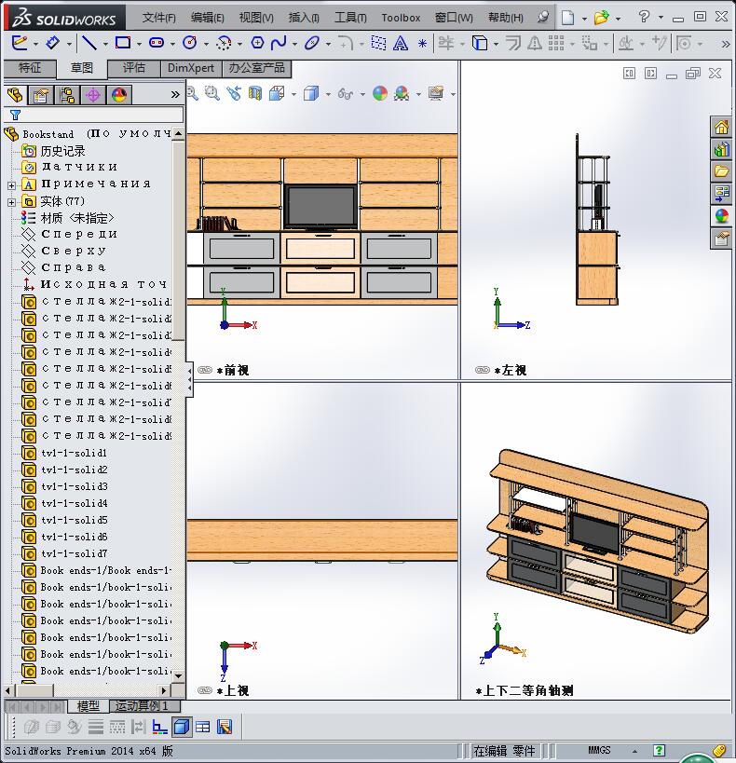Select the Arc sketch tool
Screen dimensions: 736x763
(224, 43)
